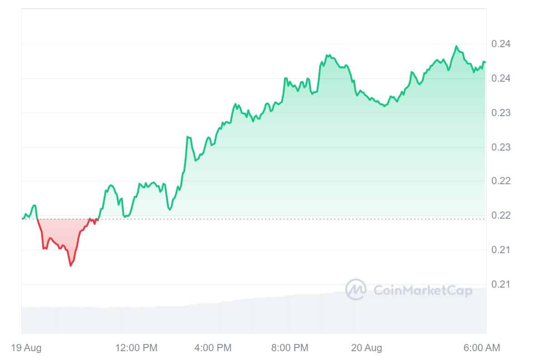Viewport: 545px width, 363px height.
Task: Click the 6:00 AM time label
Action: click(482, 348)
